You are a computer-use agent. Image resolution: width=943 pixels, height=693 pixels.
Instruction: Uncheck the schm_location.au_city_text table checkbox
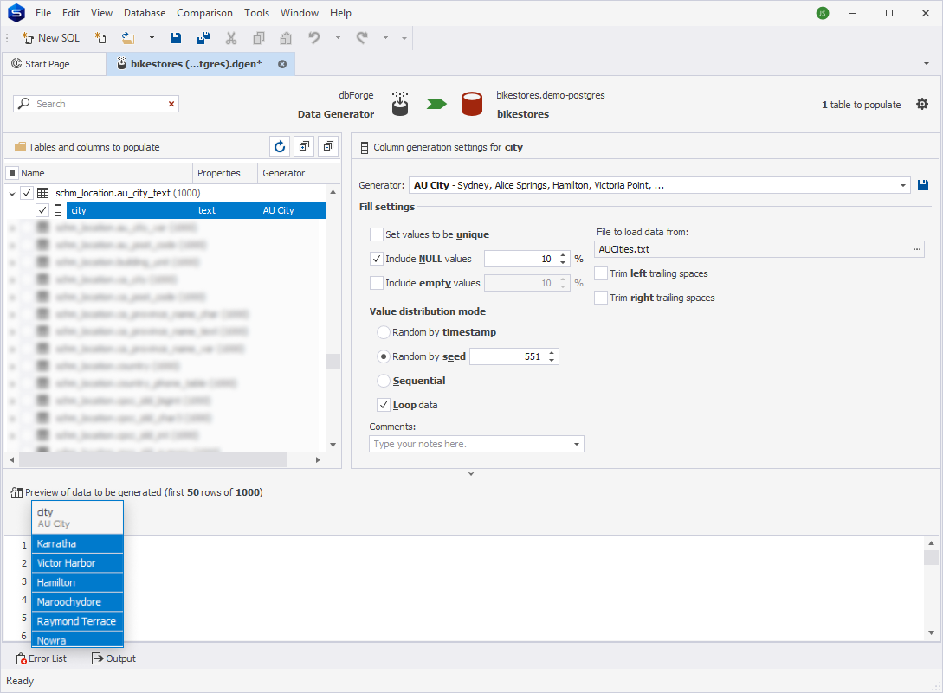click(x=27, y=193)
